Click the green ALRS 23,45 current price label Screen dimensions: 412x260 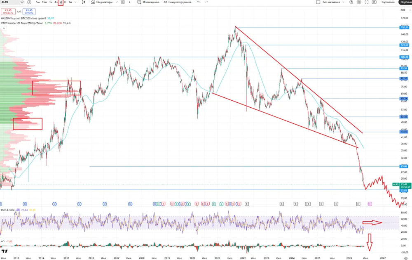pyautogui.click(x=401, y=186)
